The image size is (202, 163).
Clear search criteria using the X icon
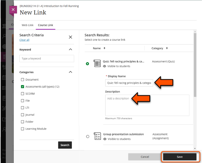(70, 37)
